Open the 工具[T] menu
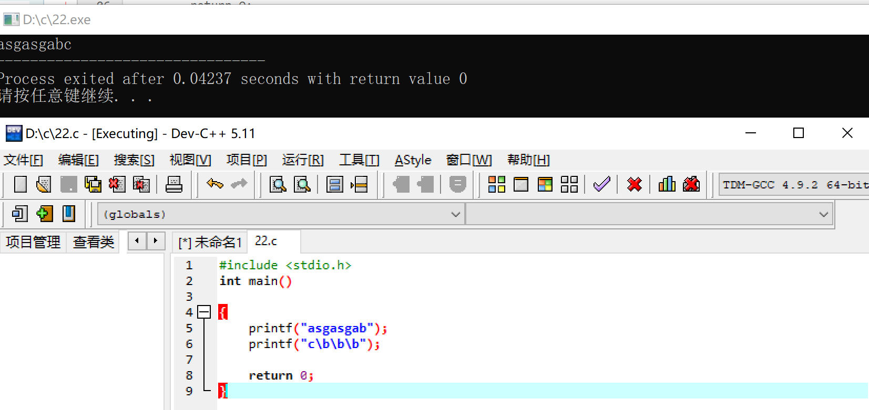 point(359,160)
